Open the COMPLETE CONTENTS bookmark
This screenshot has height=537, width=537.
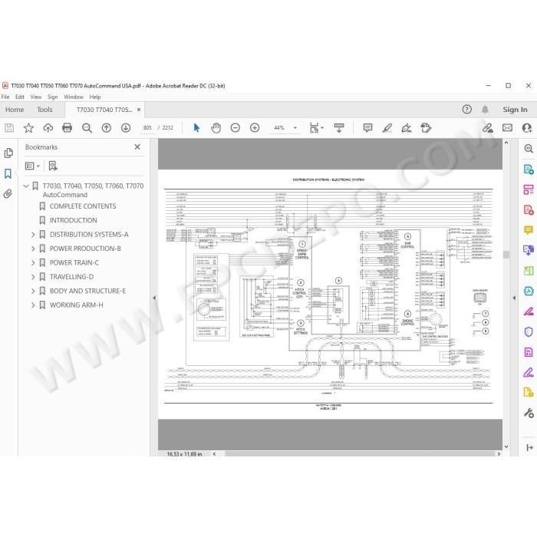pos(83,206)
